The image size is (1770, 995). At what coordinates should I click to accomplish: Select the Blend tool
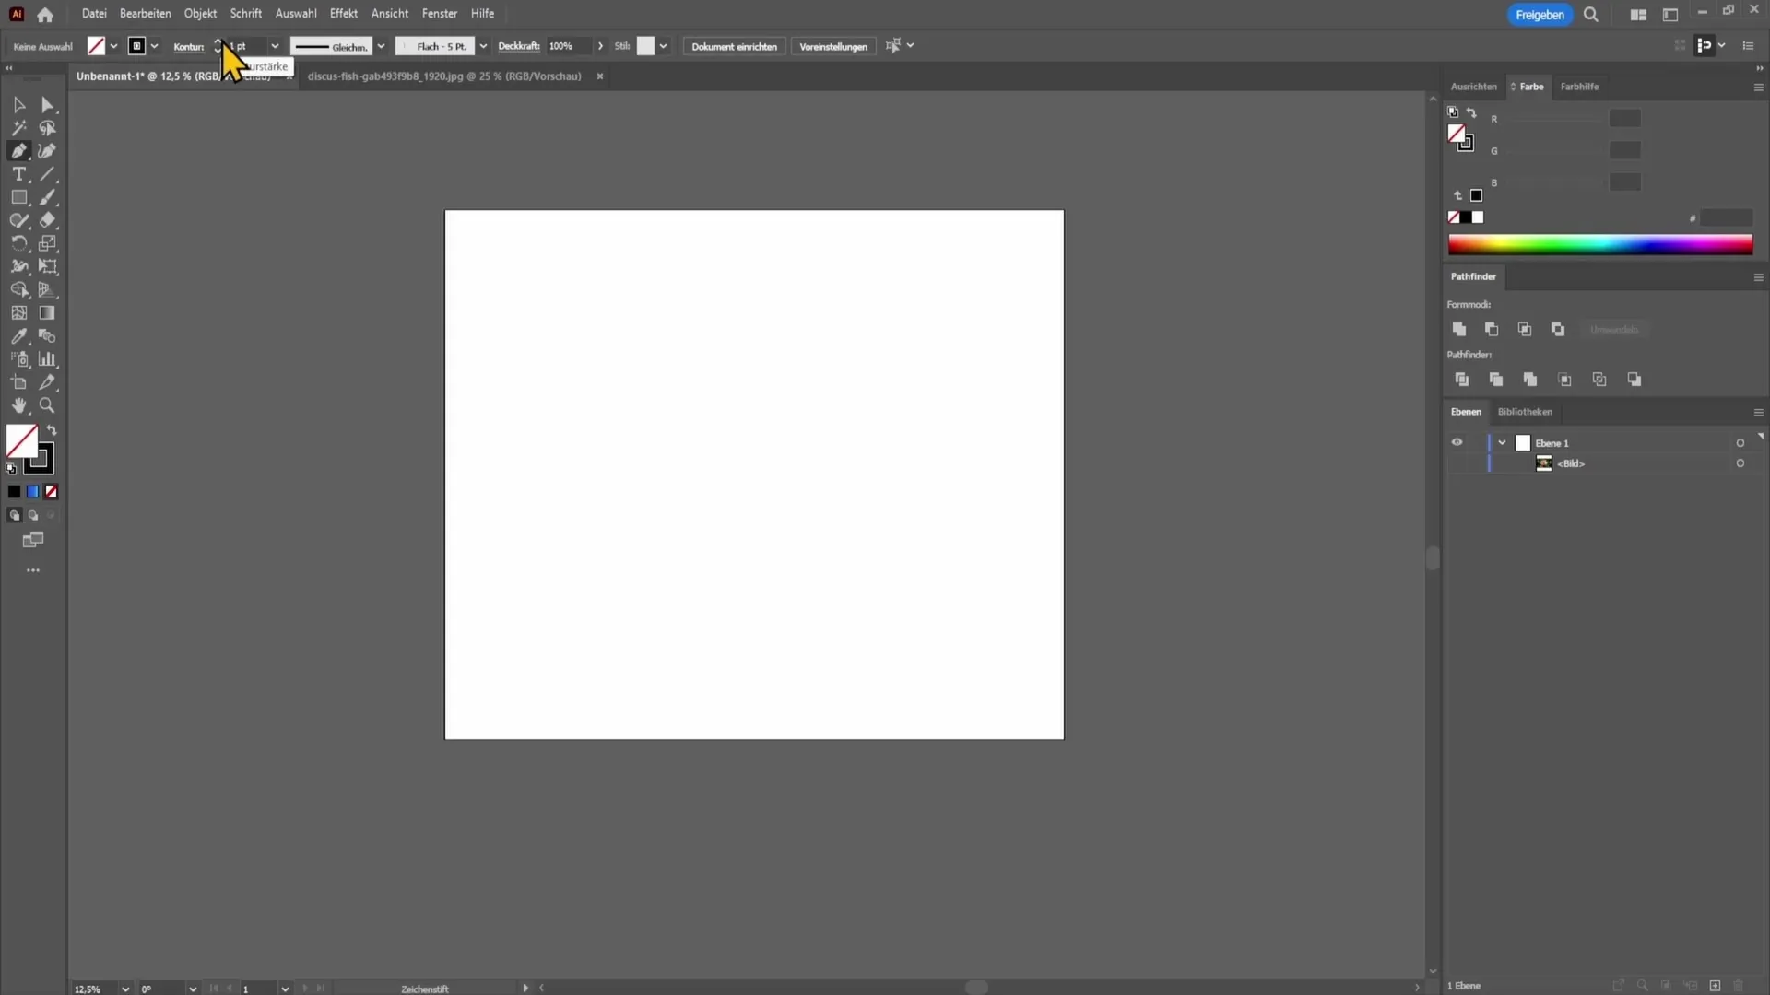click(48, 336)
